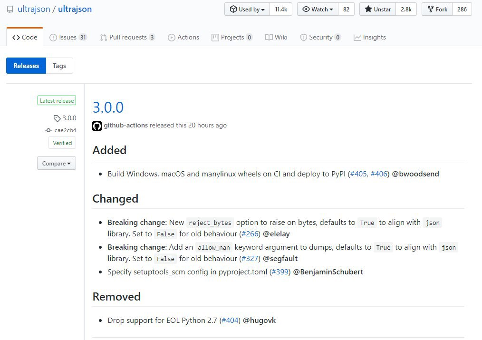Viewport: 482px width, 340px height.
Task: Click the Insights graph icon
Action: click(x=357, y=38)
